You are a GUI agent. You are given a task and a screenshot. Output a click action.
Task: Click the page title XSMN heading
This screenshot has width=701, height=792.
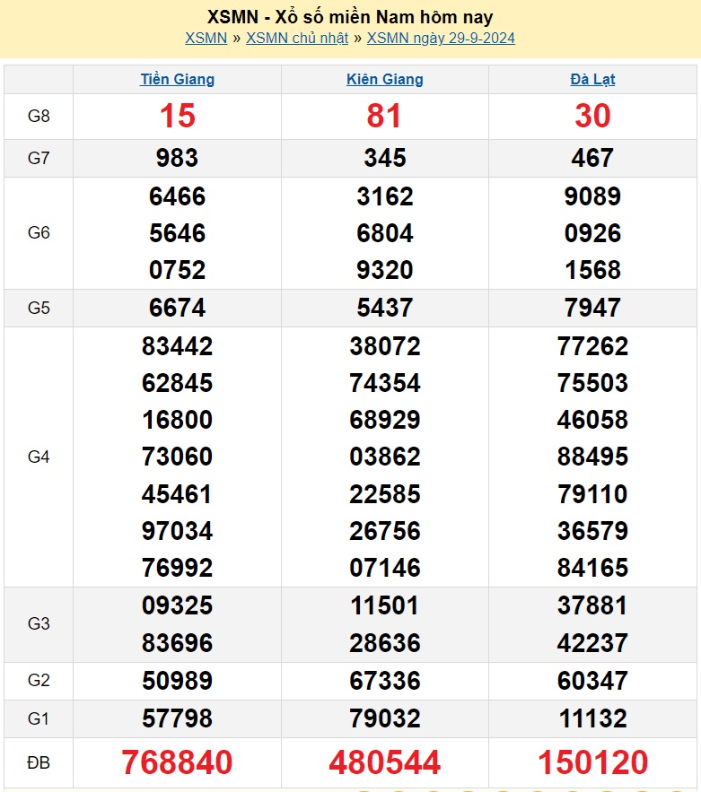[x=350, y=16]
